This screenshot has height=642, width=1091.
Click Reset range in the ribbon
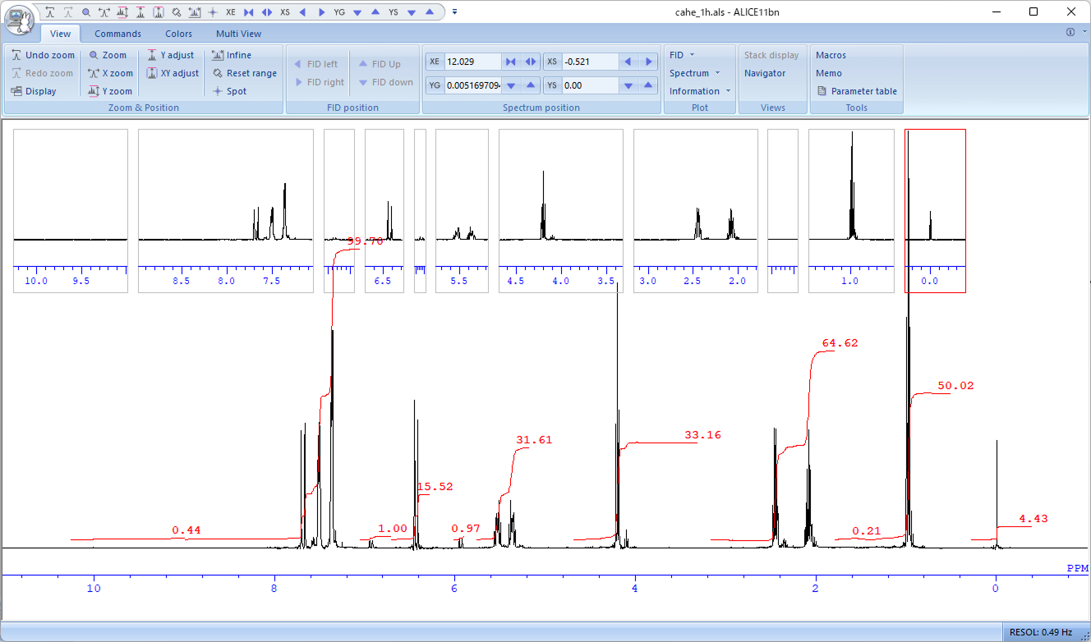pyautogui.click(x=245, y=73)
